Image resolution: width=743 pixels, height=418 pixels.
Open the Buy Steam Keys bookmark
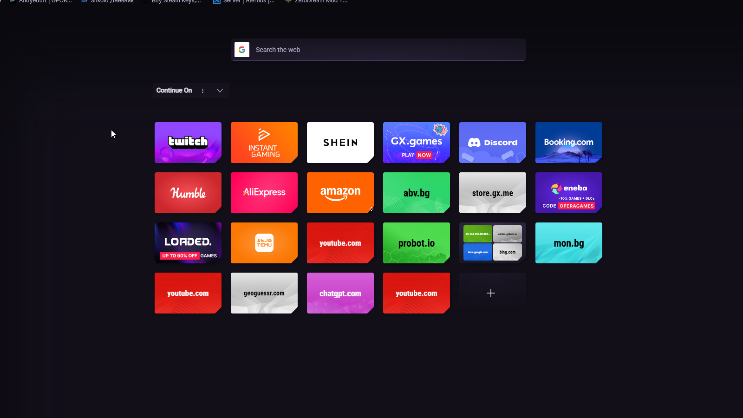point(172,1)
